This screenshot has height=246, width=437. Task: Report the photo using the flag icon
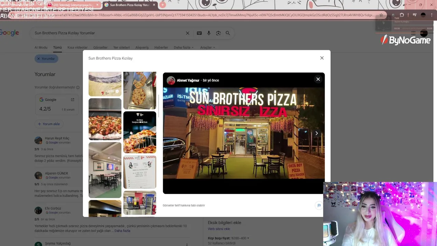pyautogui.click(x=319, y=205)
